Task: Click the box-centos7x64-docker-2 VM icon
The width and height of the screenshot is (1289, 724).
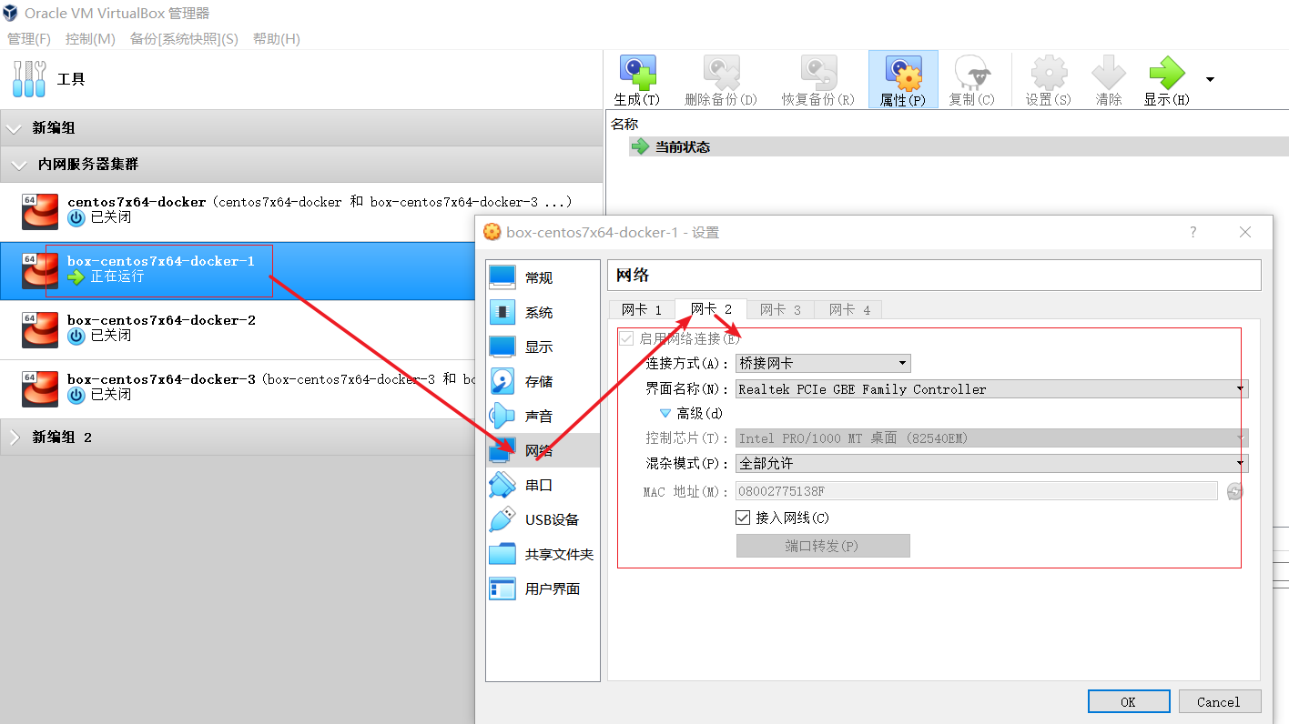Action: (40, 329)
